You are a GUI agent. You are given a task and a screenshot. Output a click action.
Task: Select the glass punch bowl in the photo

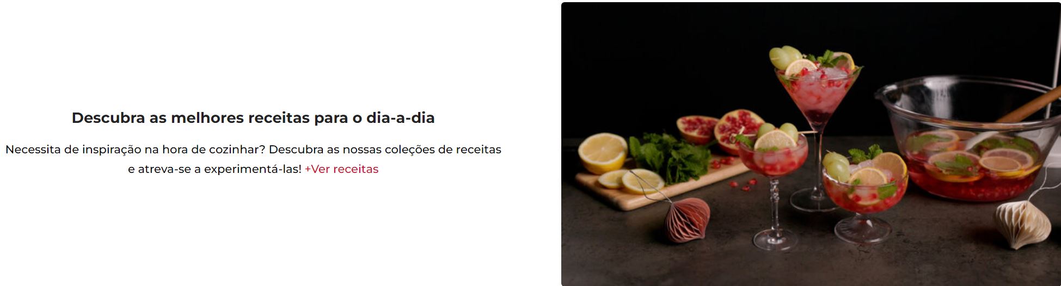[x=966, y=139]
